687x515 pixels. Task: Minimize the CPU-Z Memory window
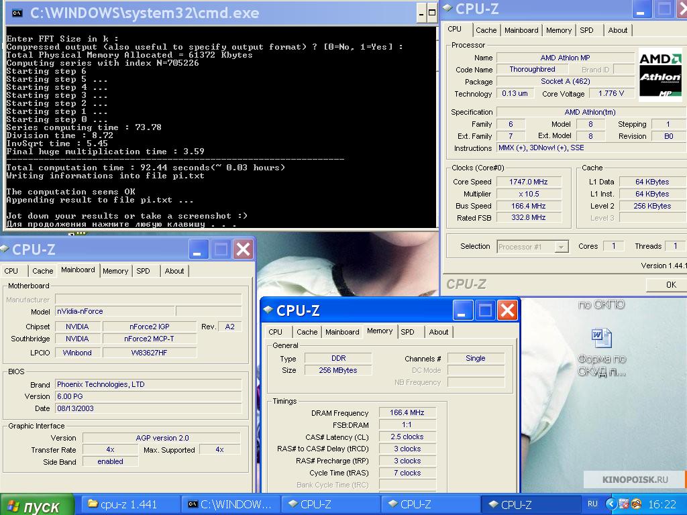coord(463,310)
